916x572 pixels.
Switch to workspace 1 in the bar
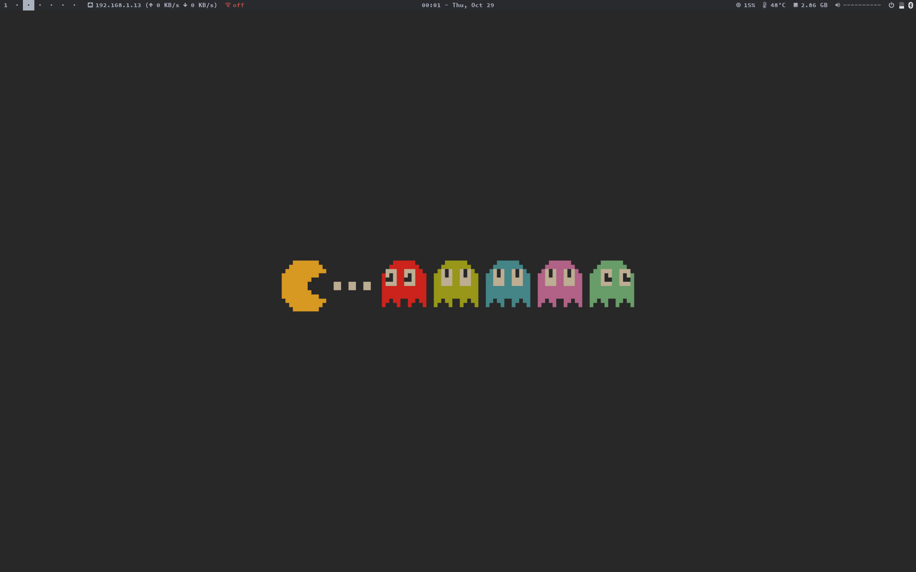pyautogui.click(x=6, y=5)
